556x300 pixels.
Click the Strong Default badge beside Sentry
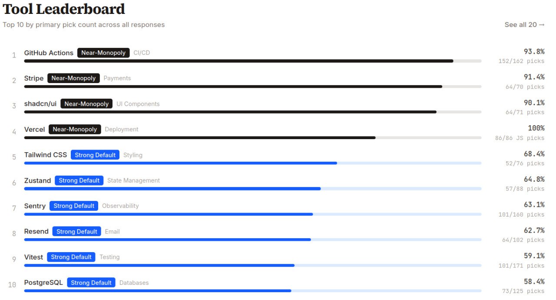(x=74, y=206)
